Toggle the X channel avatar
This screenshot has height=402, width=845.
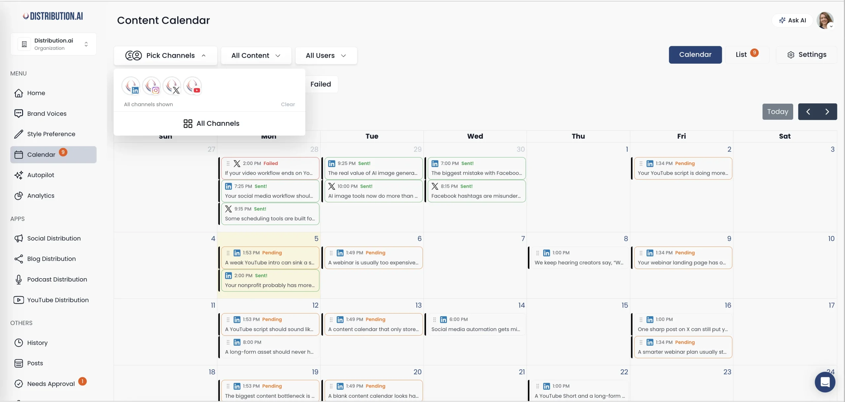click(172, 86)
